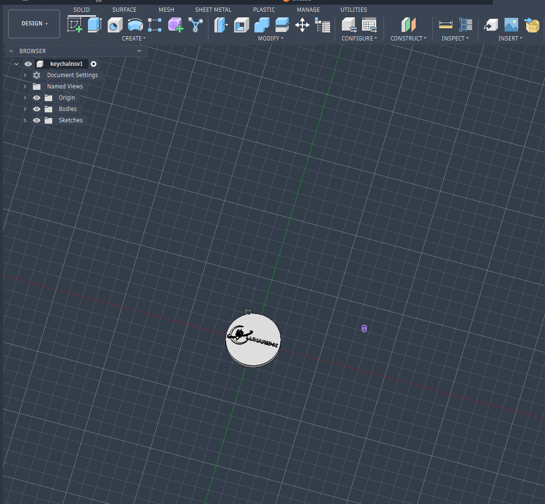
Task: Click the blue curved Revolve tool icon
Action: click(135, 25)
